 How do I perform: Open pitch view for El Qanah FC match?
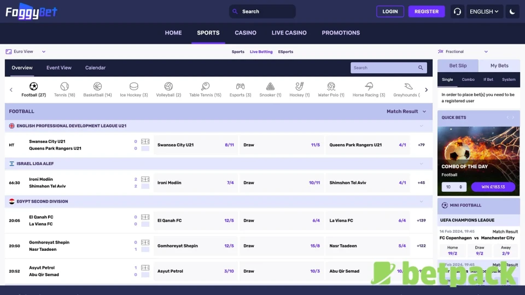145,217
